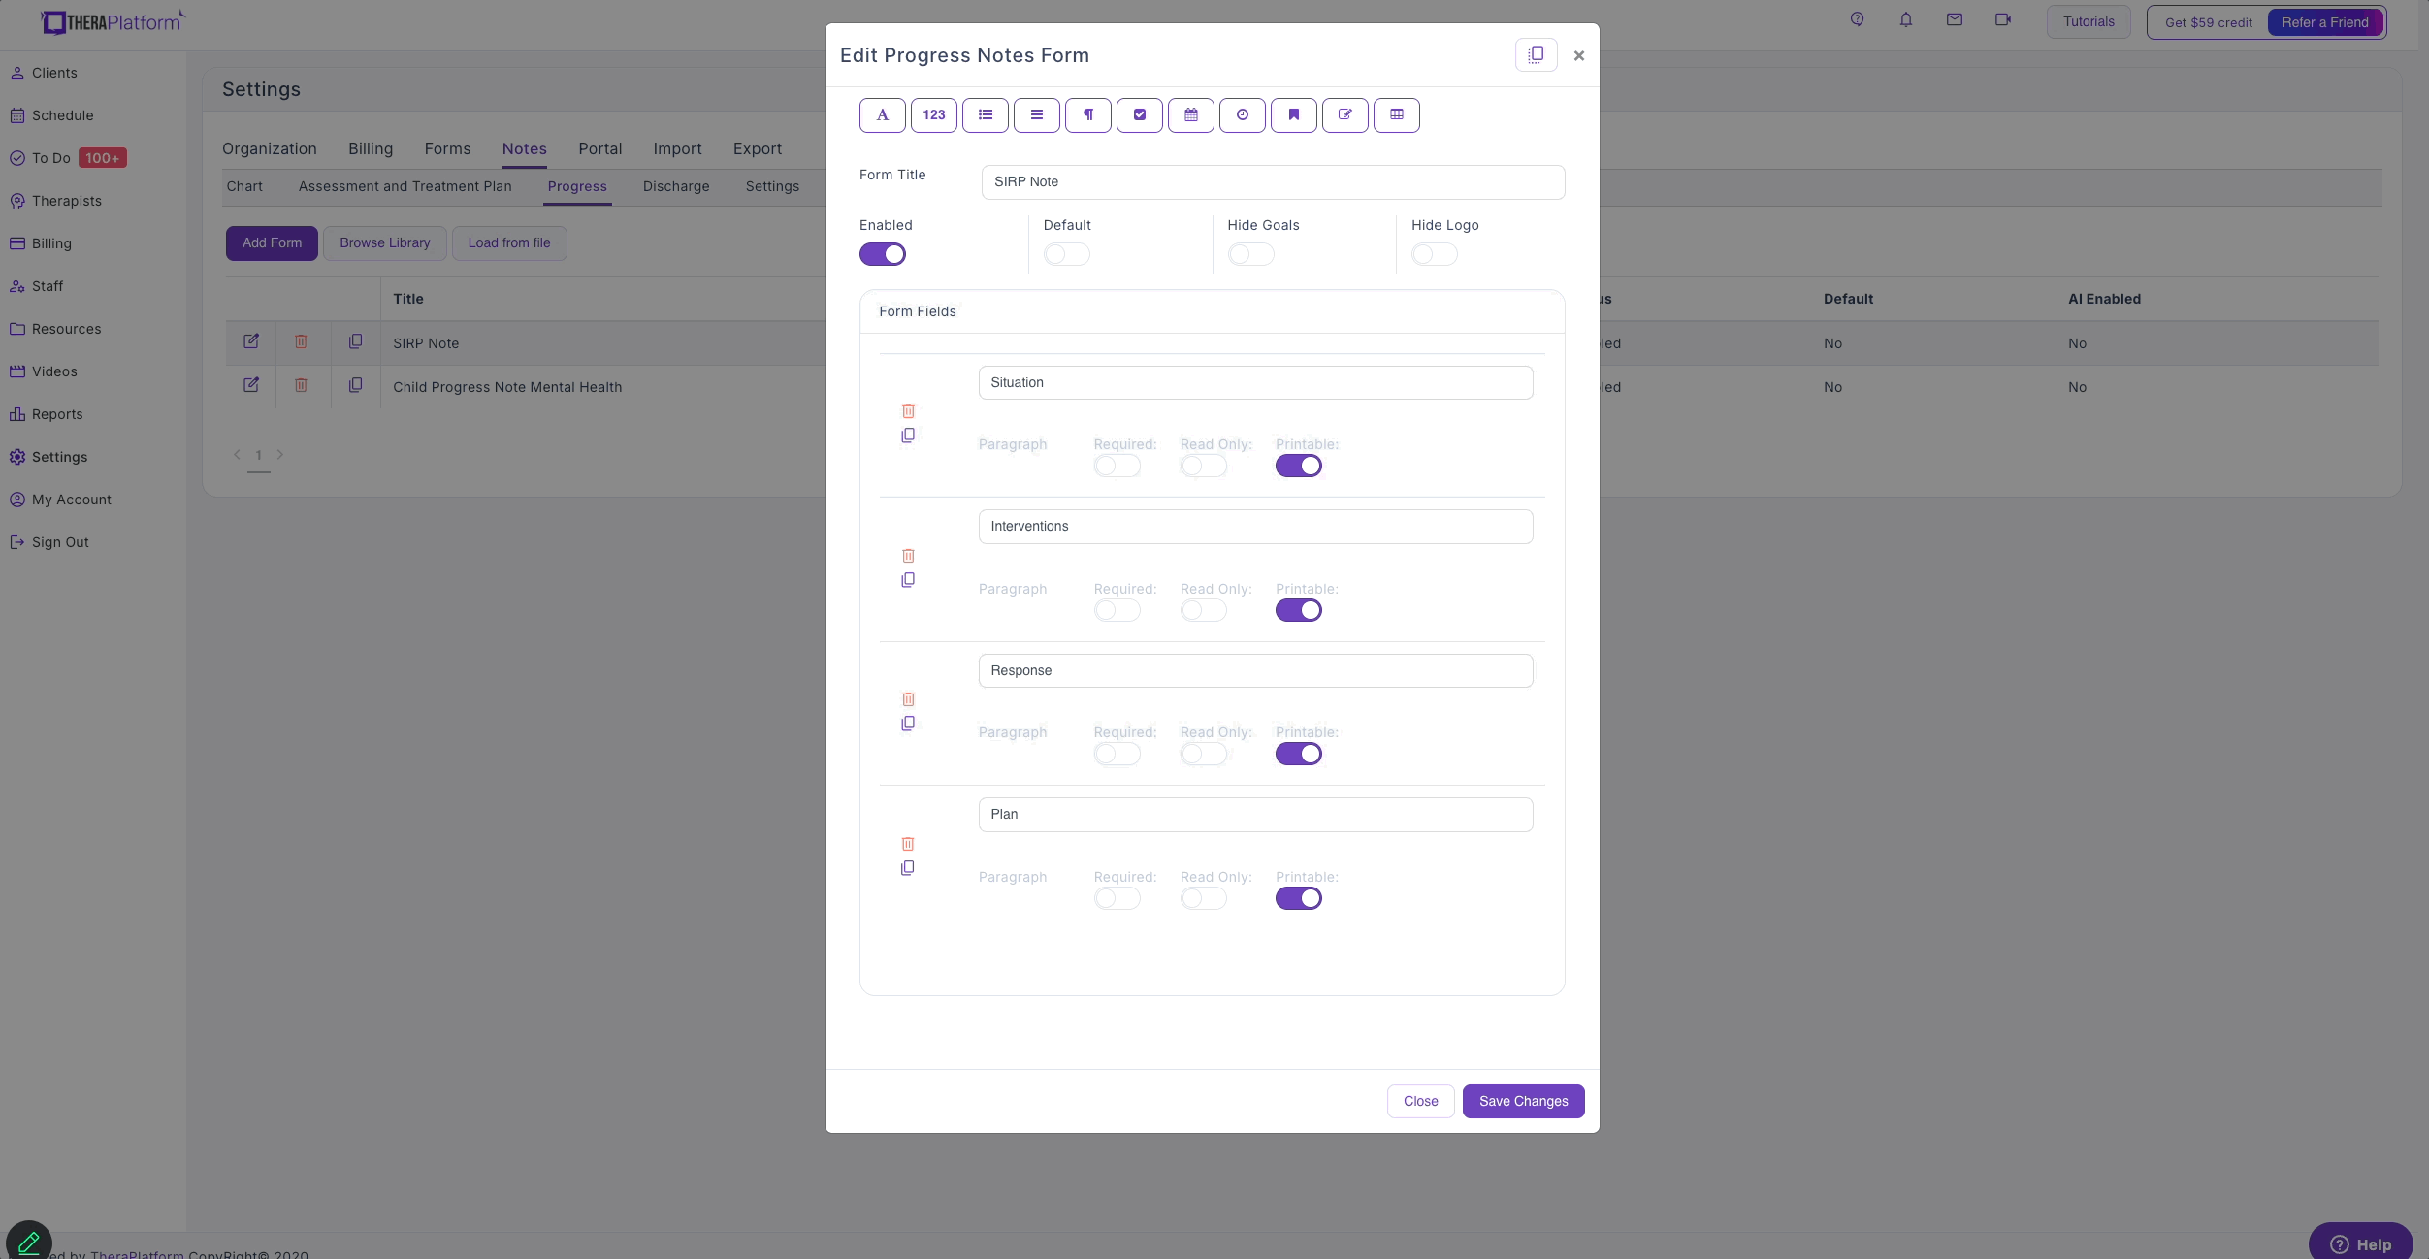Switch to the Organization settings tab
Image resolution: width=2429 pixels, height=1259 pixels.
coord(270,148)
